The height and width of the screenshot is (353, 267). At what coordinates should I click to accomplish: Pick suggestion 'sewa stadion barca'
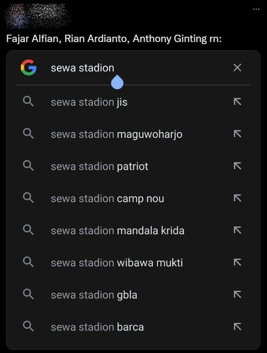tap(97, 327)
